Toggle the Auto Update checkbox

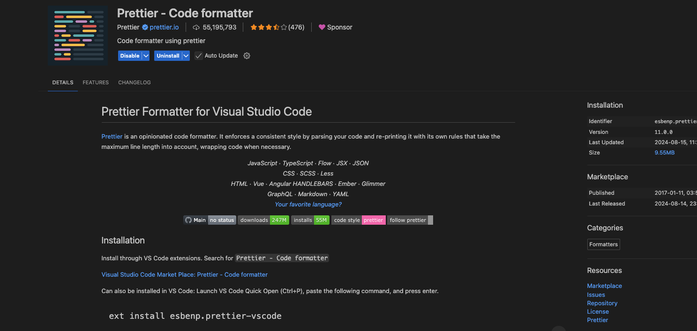[x=199, y=56]
